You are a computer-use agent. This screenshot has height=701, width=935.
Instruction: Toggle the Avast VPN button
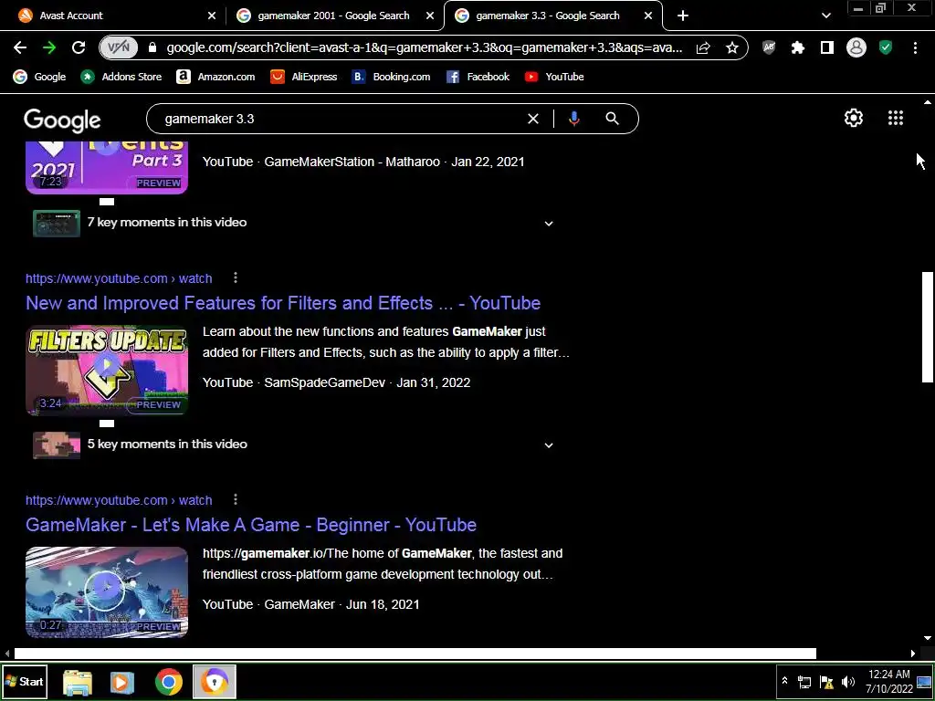(x=119, y=47)
